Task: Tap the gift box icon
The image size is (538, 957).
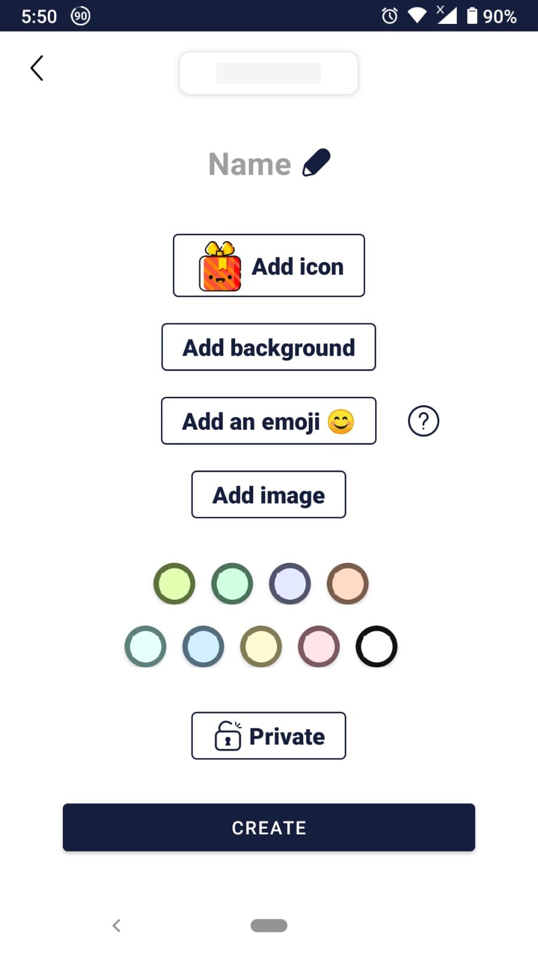Action: (x=220, y=267)
